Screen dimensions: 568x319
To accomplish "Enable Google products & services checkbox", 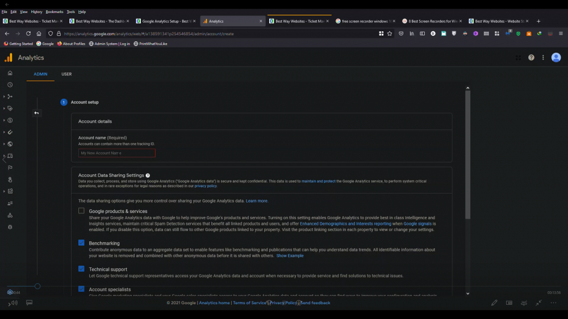I will click(81, 211).
